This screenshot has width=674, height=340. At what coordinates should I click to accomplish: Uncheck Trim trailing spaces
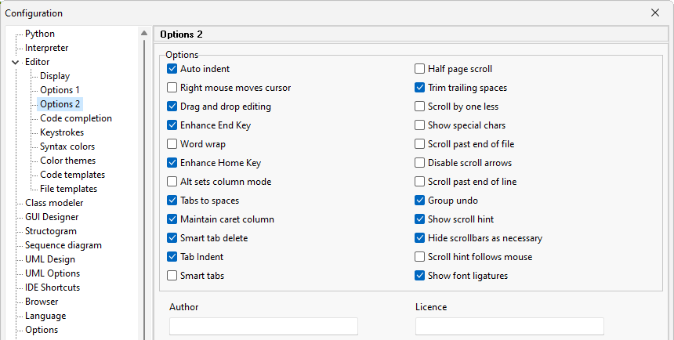419,88
